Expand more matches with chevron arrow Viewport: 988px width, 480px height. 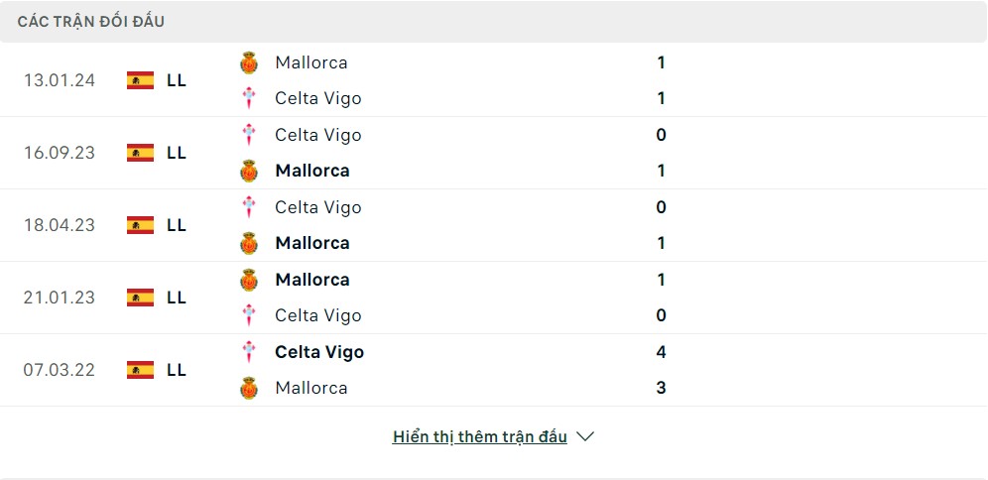click(585, 436)
